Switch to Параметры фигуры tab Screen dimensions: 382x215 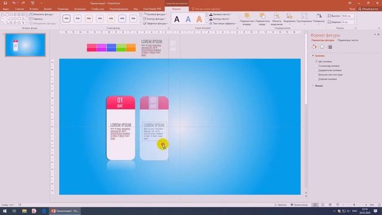(323, 40)
